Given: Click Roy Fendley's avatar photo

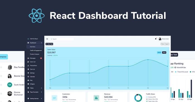Looking at the screenshot, I should pos(10,67).
